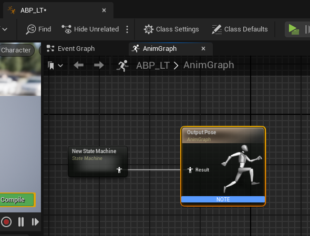Select the ABP_LT asset tab

pos(58,10)
